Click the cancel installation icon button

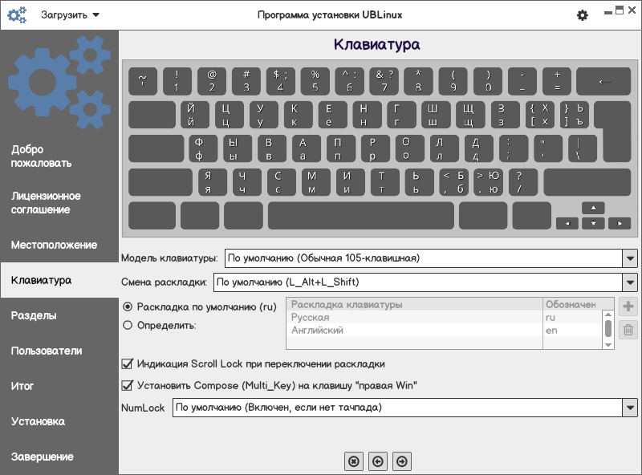coord(352,461)
